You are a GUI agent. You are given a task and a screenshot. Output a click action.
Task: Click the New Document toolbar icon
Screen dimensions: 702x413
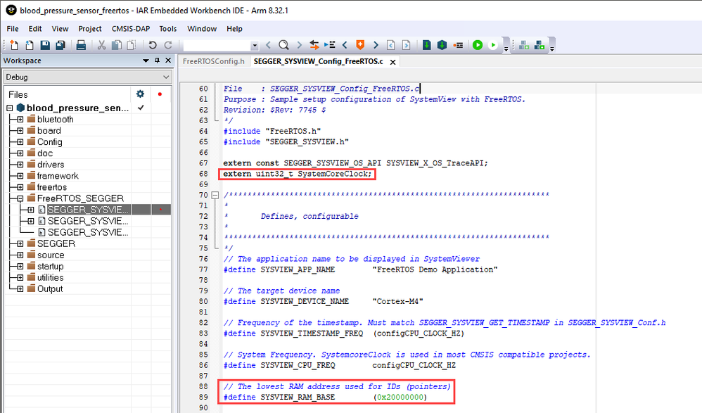[x=14, y=45]
